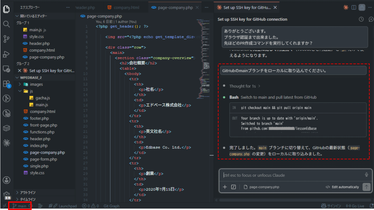Click the git blame annotation 'You, 6 日前'
The image size is (374, 210).
tap(116, 22)
